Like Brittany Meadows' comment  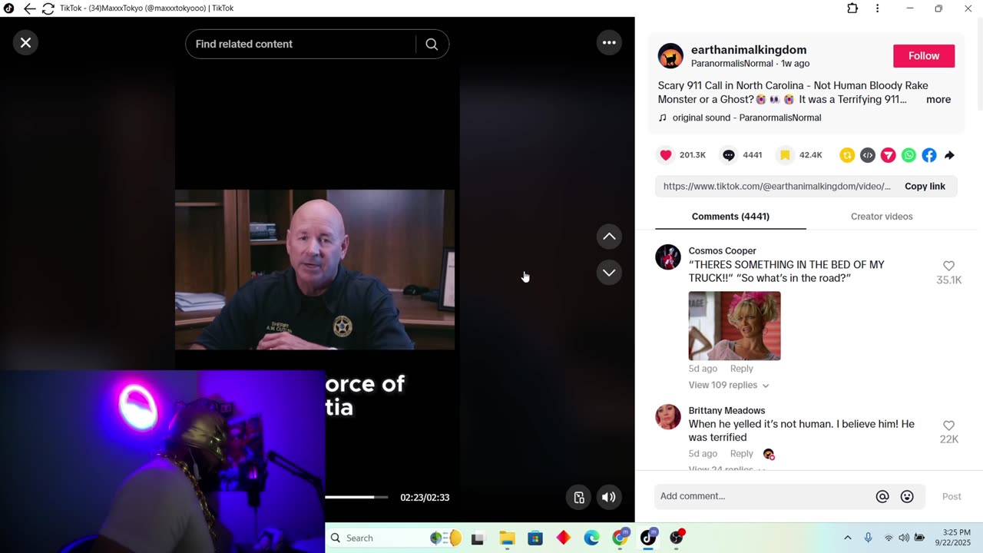coord(948,426)
